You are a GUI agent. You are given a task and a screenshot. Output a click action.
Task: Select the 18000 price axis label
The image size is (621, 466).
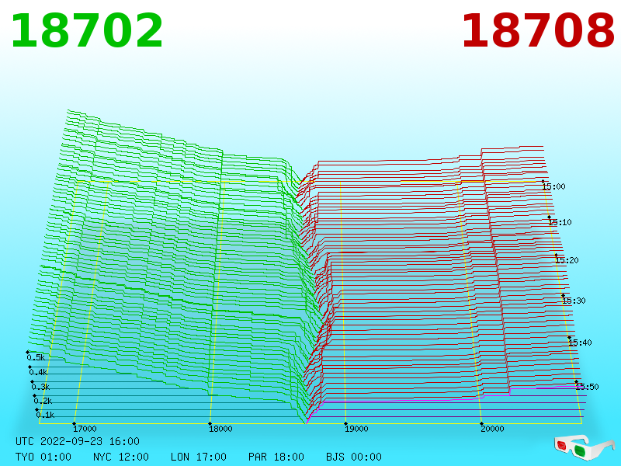click(x=220, y=429)
